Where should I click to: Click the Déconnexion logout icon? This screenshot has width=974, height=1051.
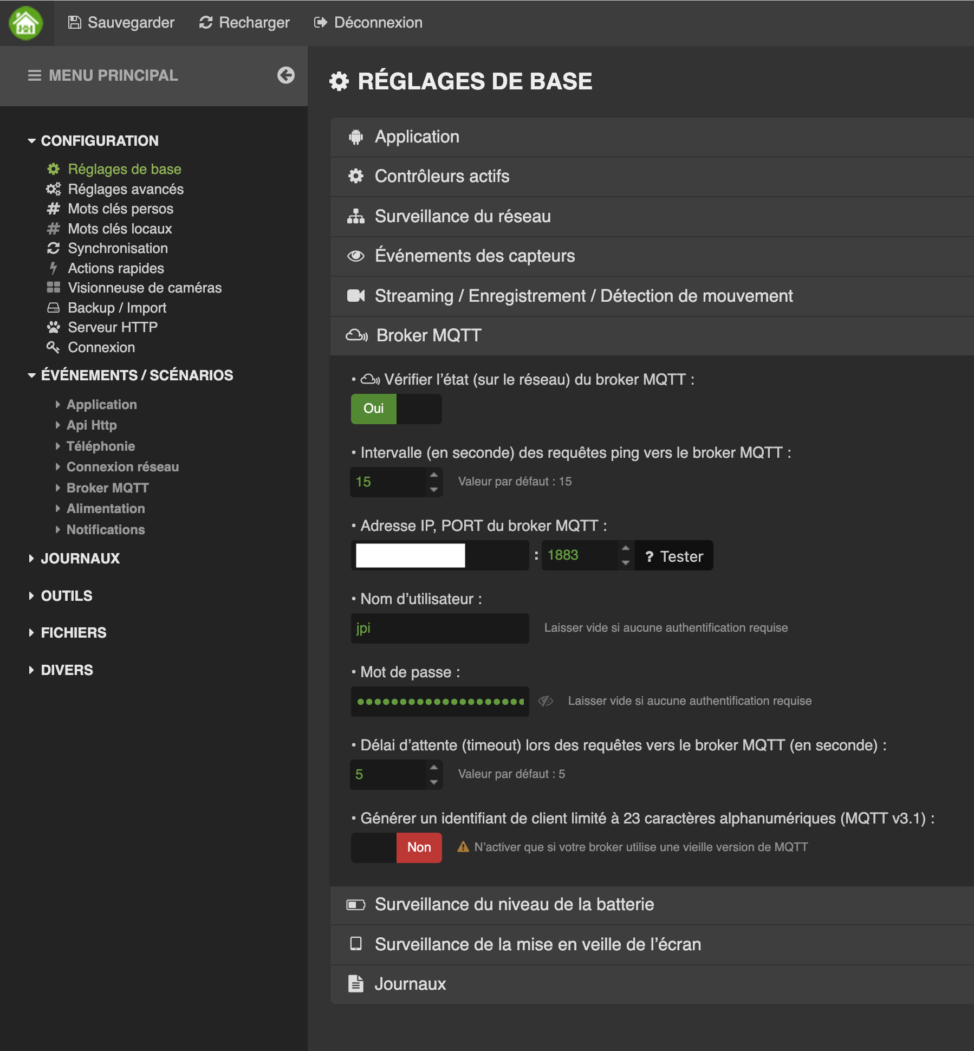[321, 23]
